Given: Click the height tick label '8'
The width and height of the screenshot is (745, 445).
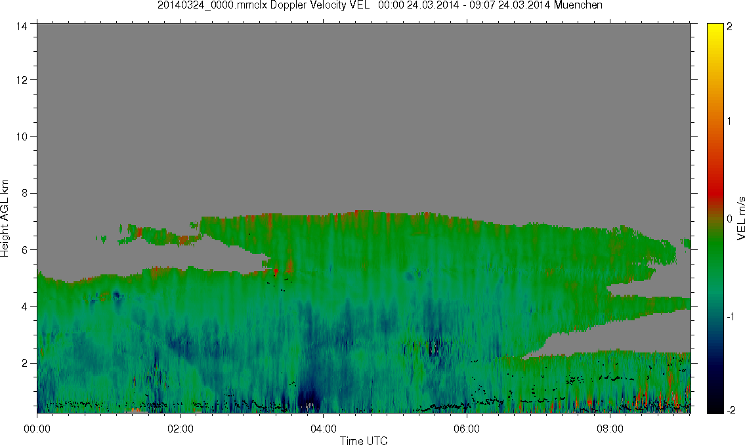Looking at the screenshot, I should point(24,193).
